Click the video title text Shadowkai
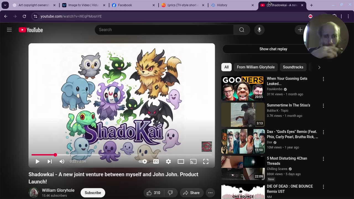This screenshot has height=199, width=354. coord(113,178)
